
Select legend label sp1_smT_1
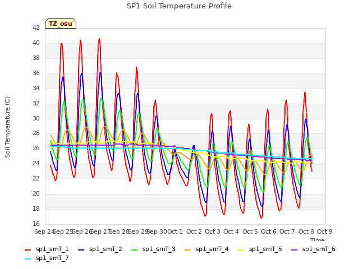tap(52, 249)
